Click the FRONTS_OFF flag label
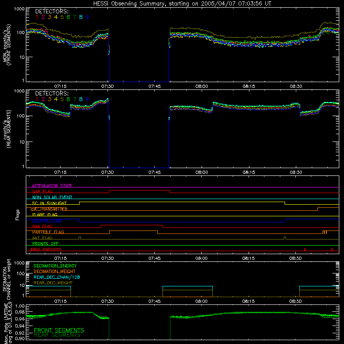This screenshot has height=344, width=344. (x=46, y=244)
